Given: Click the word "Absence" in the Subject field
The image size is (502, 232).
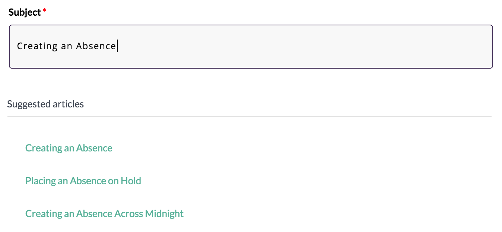Looking at the screenshot, I should [96, 46].
